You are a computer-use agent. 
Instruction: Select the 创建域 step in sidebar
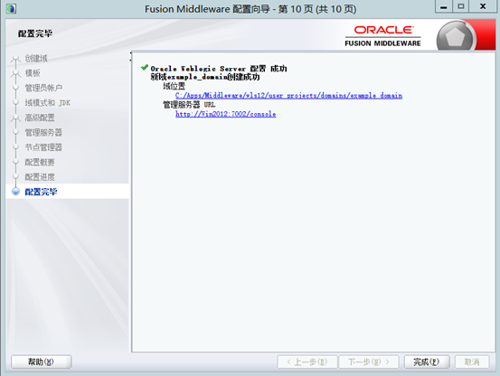pos(36,59)
